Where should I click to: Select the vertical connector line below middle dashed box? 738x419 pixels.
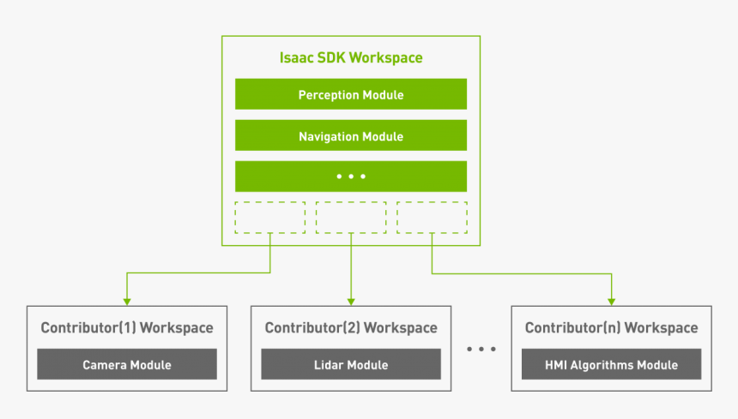point(351,266)
